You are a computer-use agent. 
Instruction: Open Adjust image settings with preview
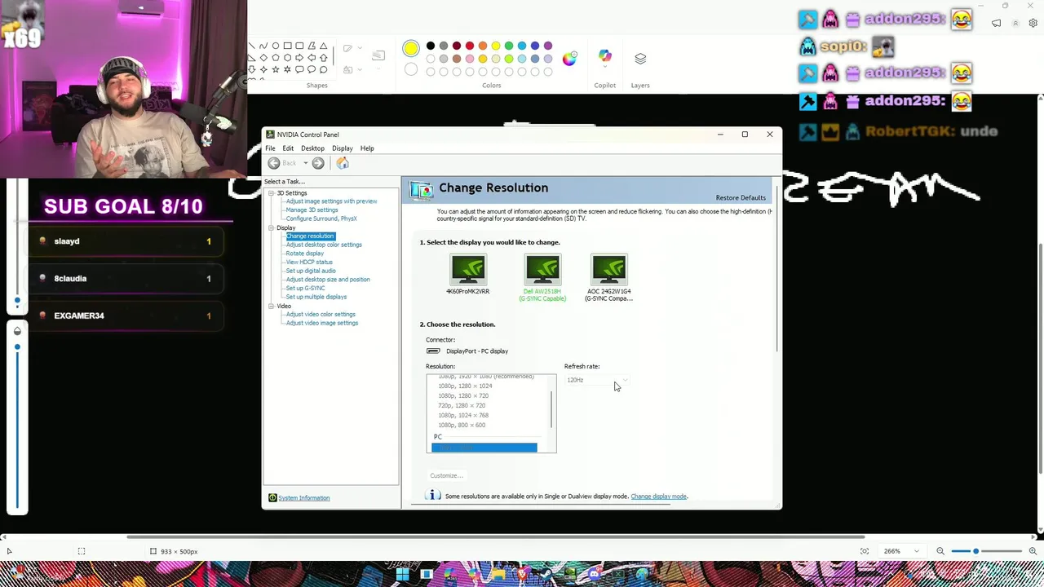pos(331,201)
